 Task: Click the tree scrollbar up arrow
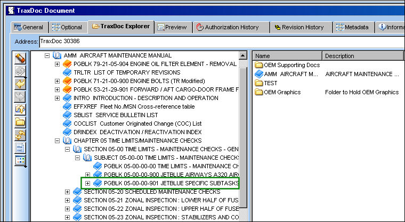(x=243, y=55)
